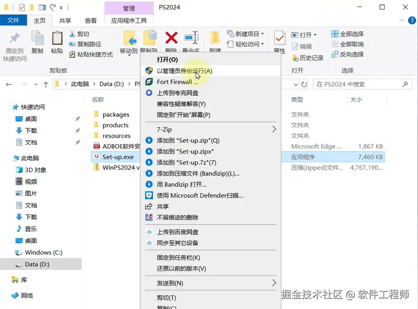Screen dimensions: 418x309
Task: Pin to taskbar (固定到任务栏)
Action: [210, 257]
